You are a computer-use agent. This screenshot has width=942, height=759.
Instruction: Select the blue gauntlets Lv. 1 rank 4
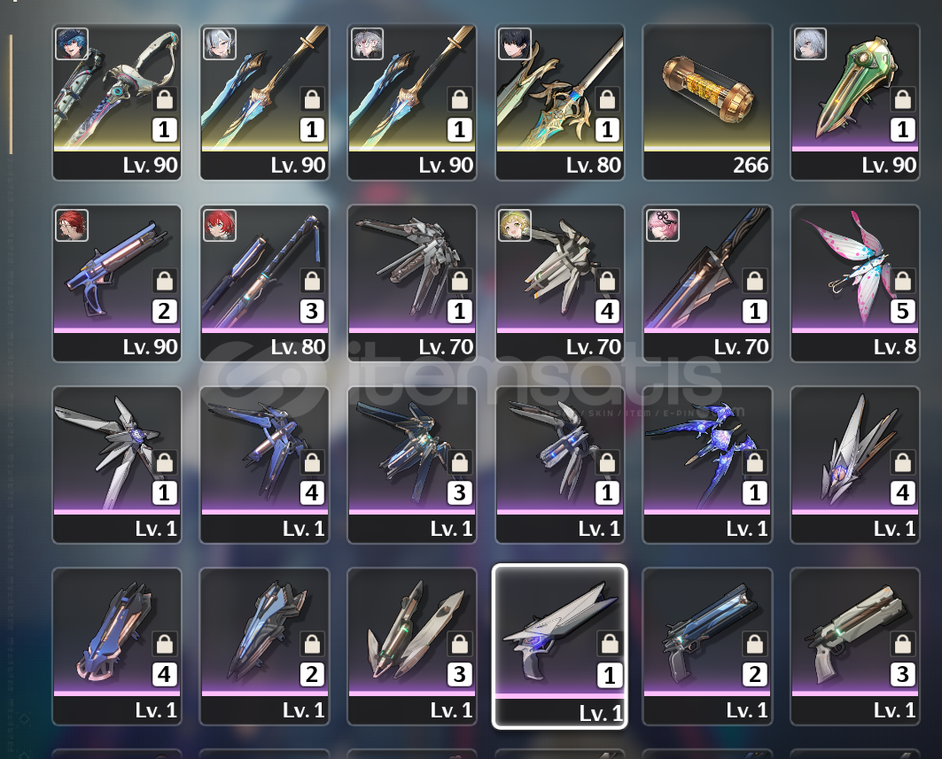pos(117,647)
